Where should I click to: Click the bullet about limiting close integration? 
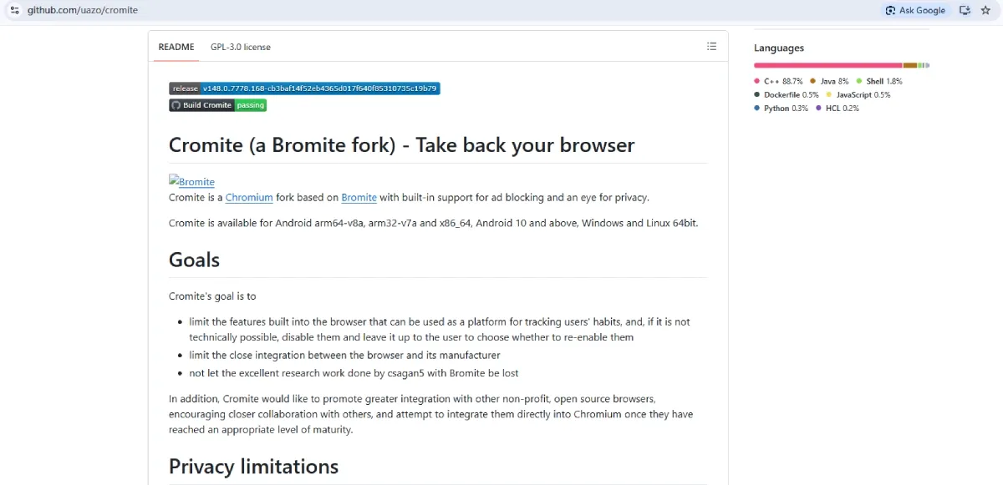pyautogui.click(x=344, y=356)
